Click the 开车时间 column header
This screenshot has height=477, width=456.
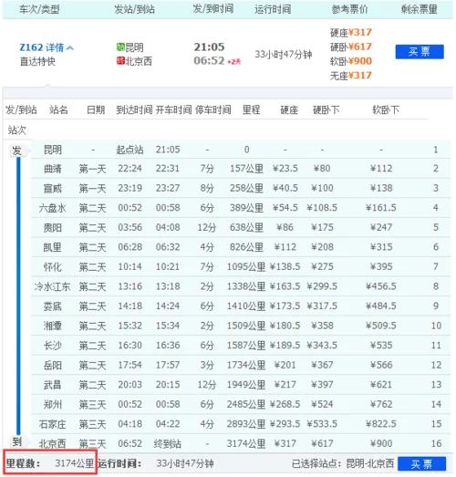173,109
